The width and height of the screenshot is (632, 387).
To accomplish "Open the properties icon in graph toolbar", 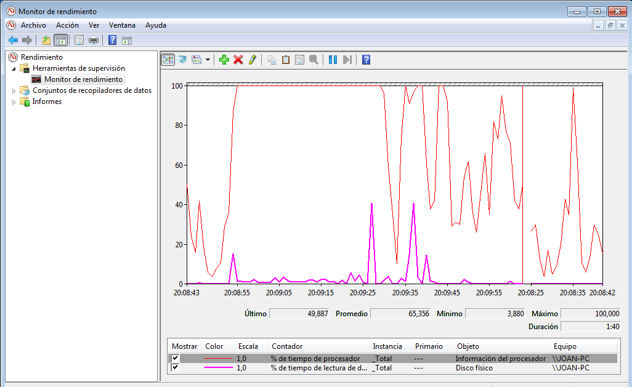I will pos(299,60).
